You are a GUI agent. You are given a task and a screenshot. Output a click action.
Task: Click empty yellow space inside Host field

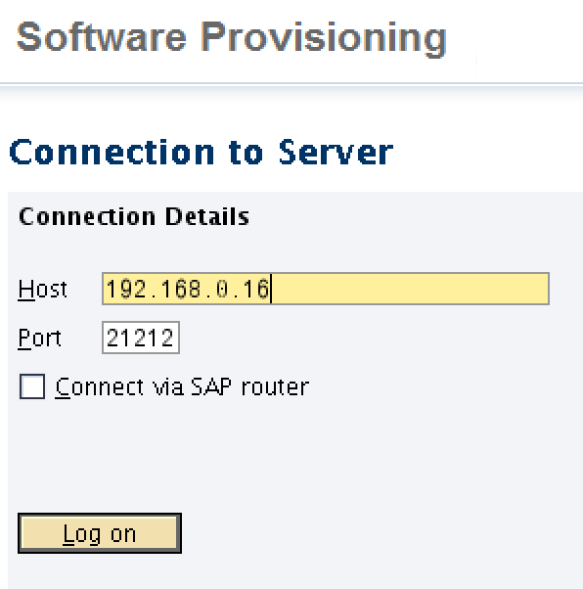coord(410,289)
